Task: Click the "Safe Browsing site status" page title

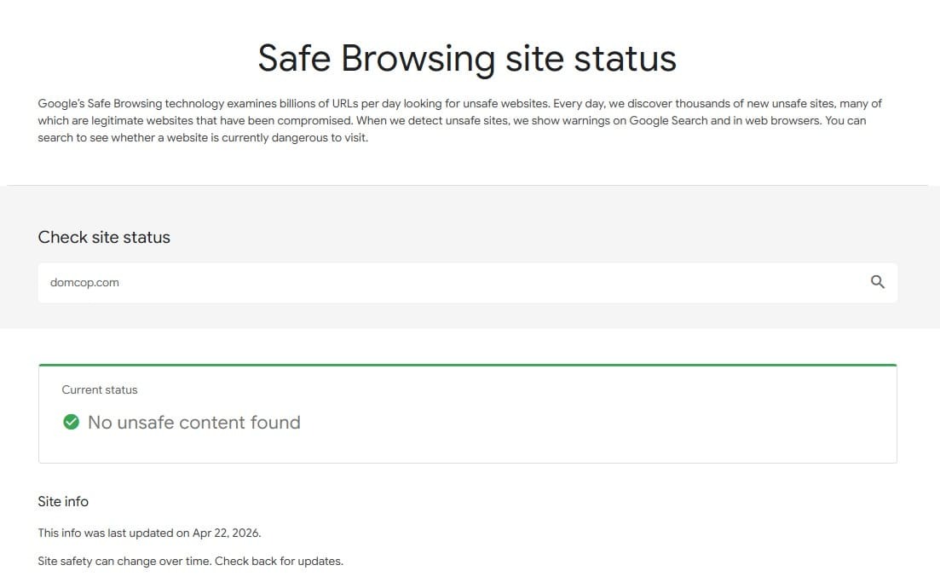Action: point(467,58)
